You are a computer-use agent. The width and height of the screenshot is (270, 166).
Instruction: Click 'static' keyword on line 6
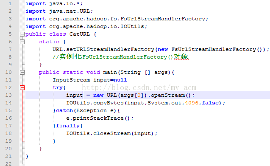(x=49, y=42)
